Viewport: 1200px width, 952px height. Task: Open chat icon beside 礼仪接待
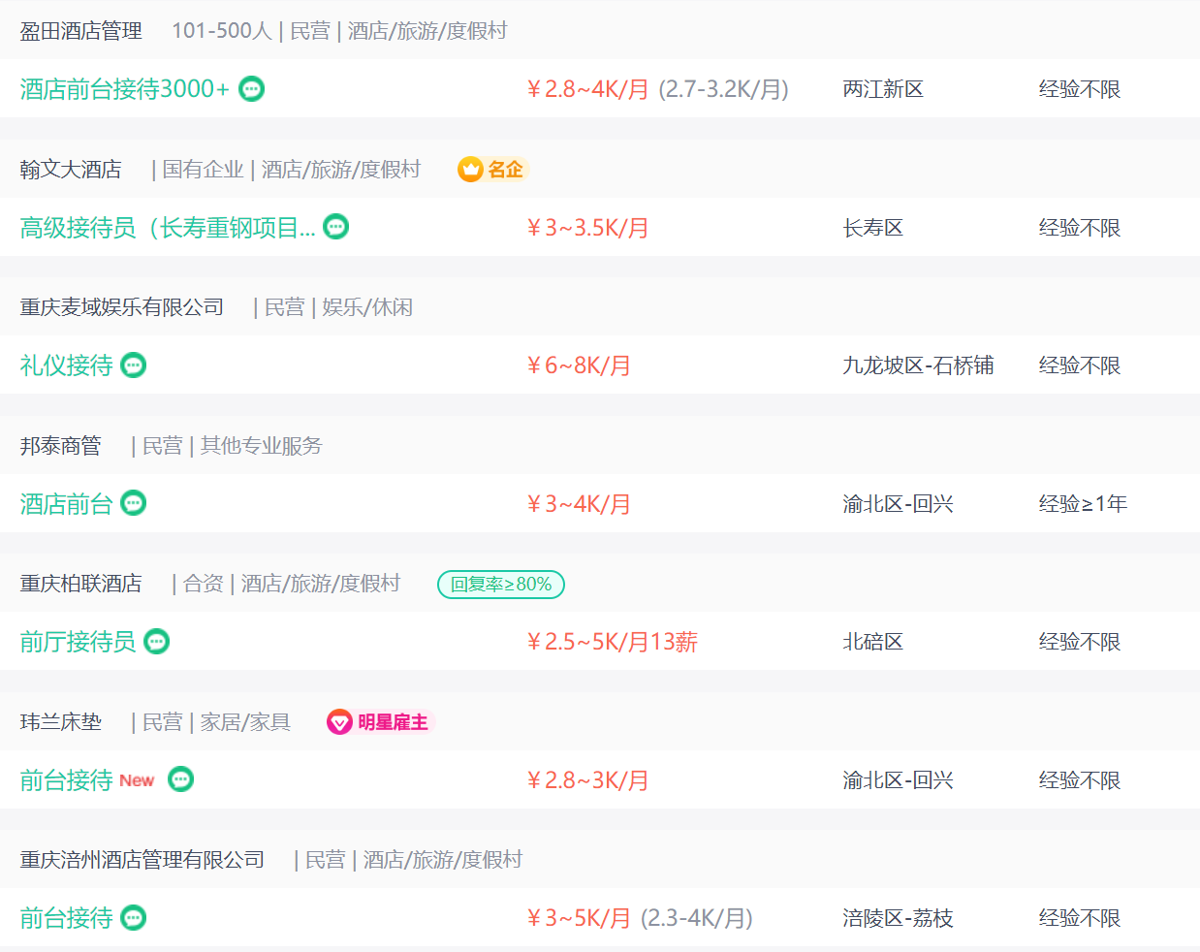point(133,365)
